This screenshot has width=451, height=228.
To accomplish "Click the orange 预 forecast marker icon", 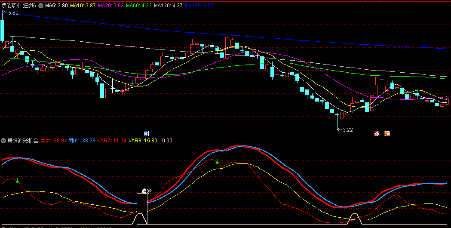I will [387, 133].
